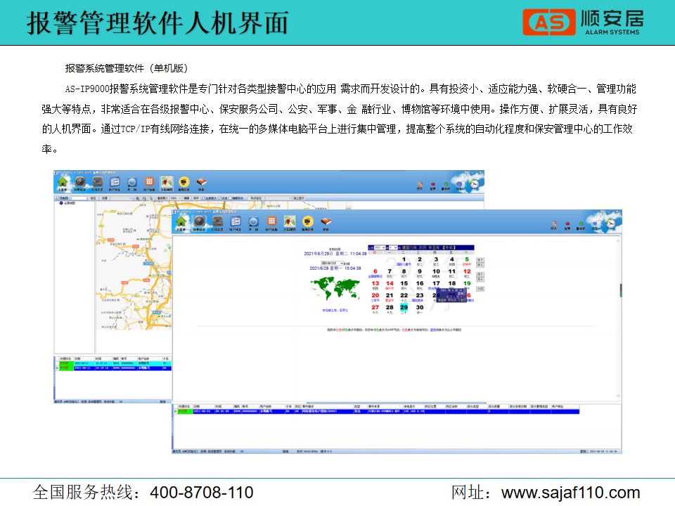Click the yellow video link icon in front window
This screenshot has height=506, width=675.
click(x=307, y=223)
